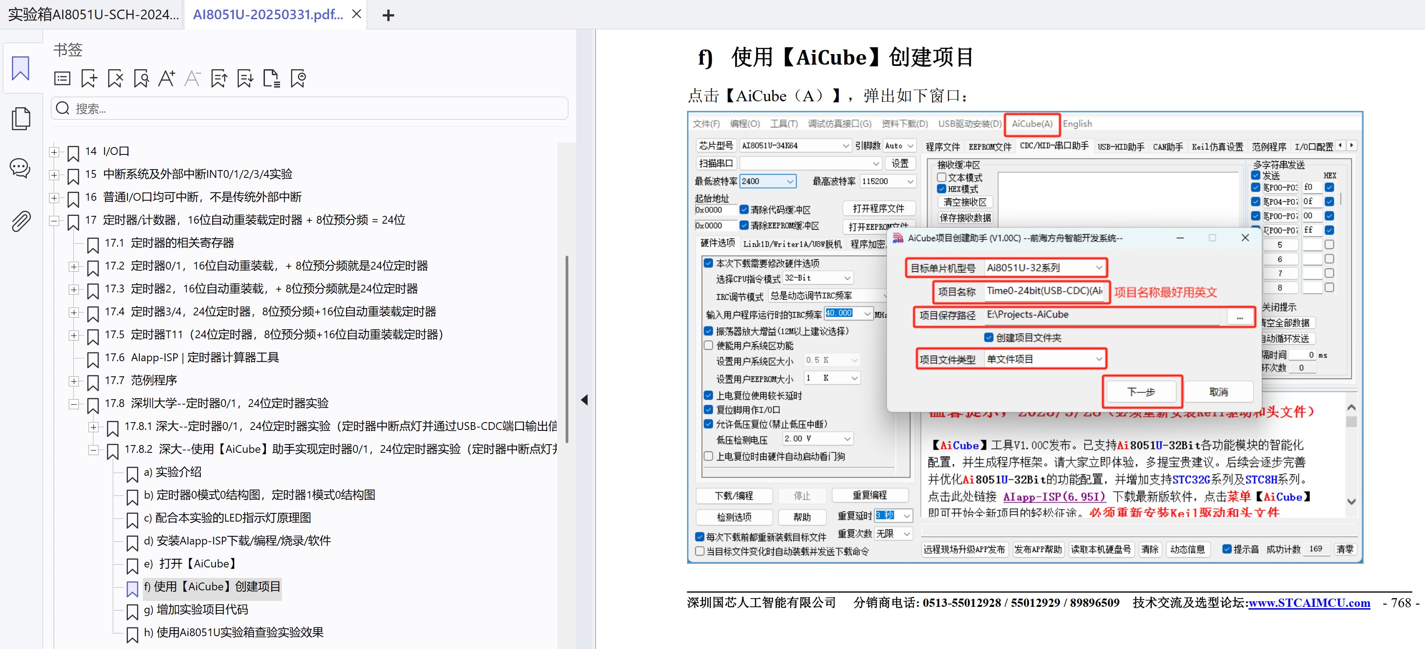Collapse the sidebar with the black arrow

pyautogui.click(x=584, y=400)
